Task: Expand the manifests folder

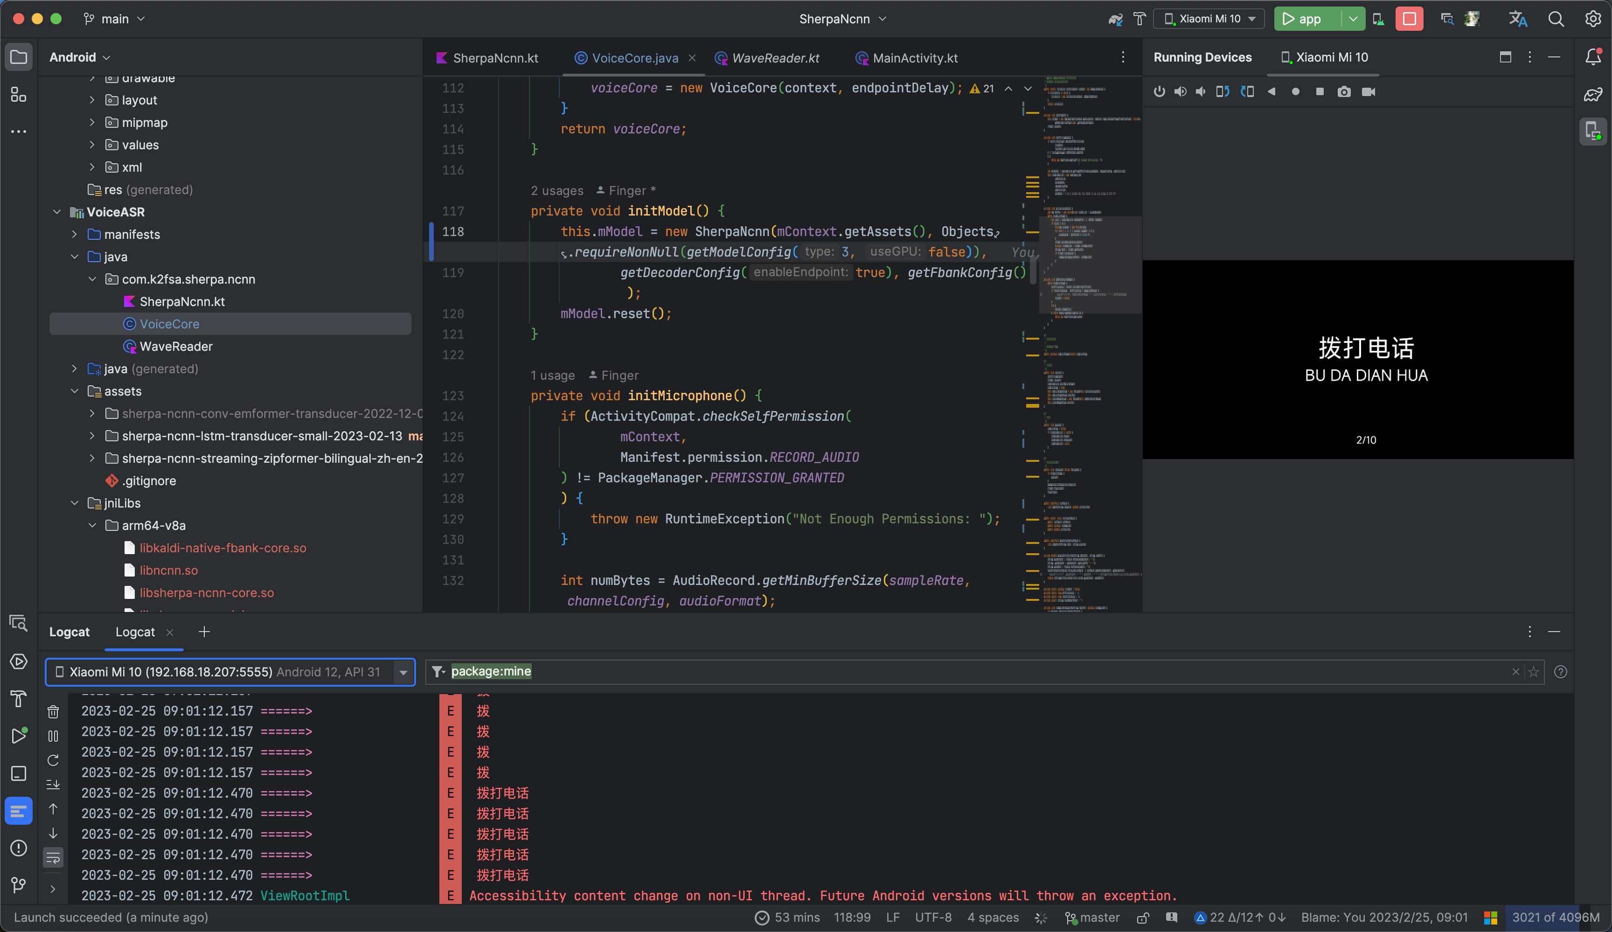Action: pos(75,234)
